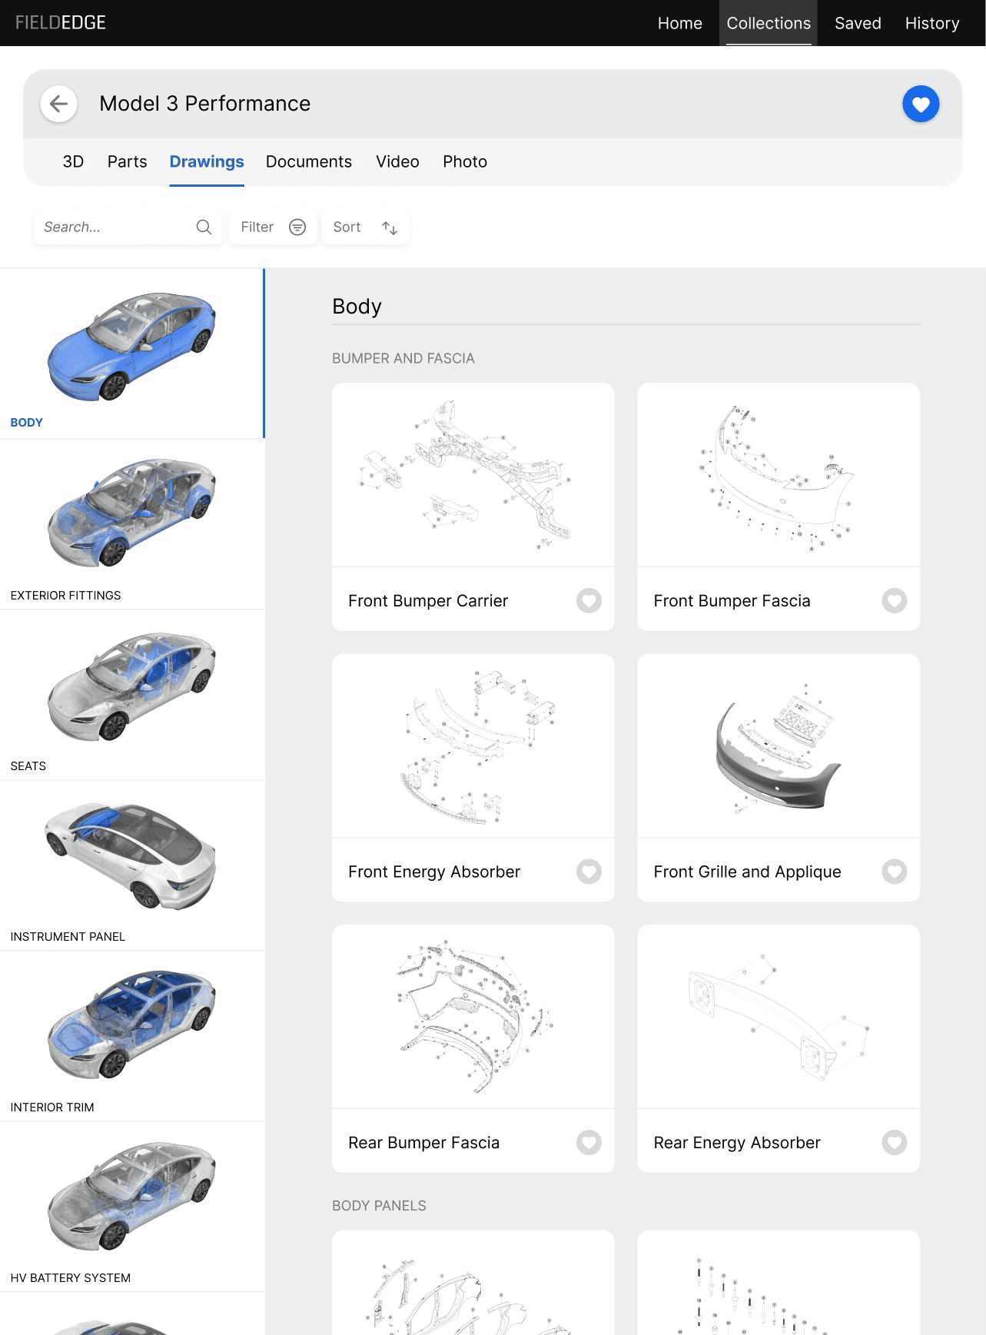Click the HV BATTERY SYSTEM sidebar label

[x=71, y=1278]
